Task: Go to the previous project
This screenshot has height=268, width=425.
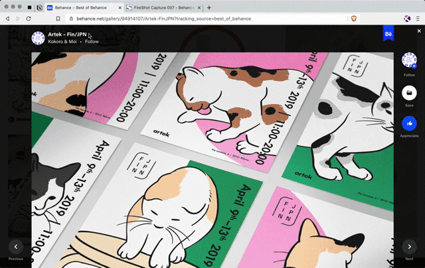Action: point(16,247)
